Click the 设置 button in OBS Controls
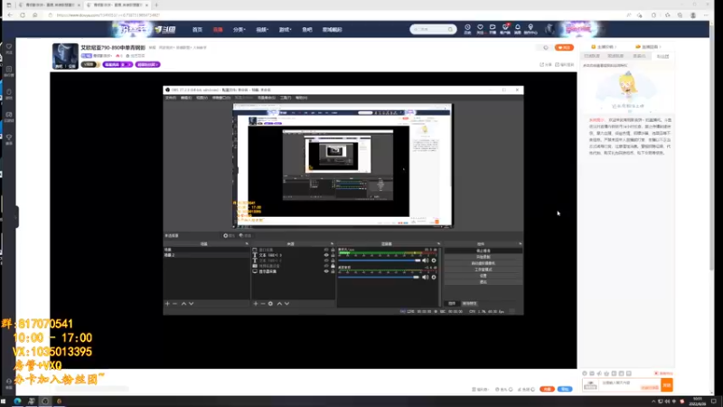The image size is (723, 407). pos(484,276)
